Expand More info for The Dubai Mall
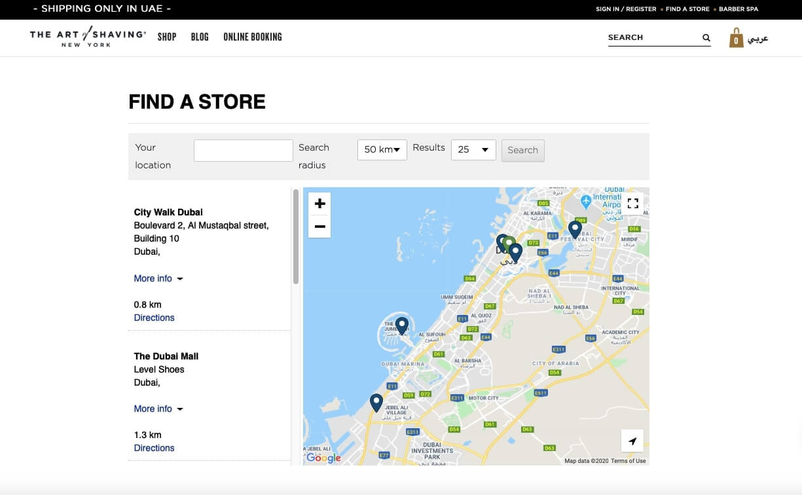 tap(158, 409)
